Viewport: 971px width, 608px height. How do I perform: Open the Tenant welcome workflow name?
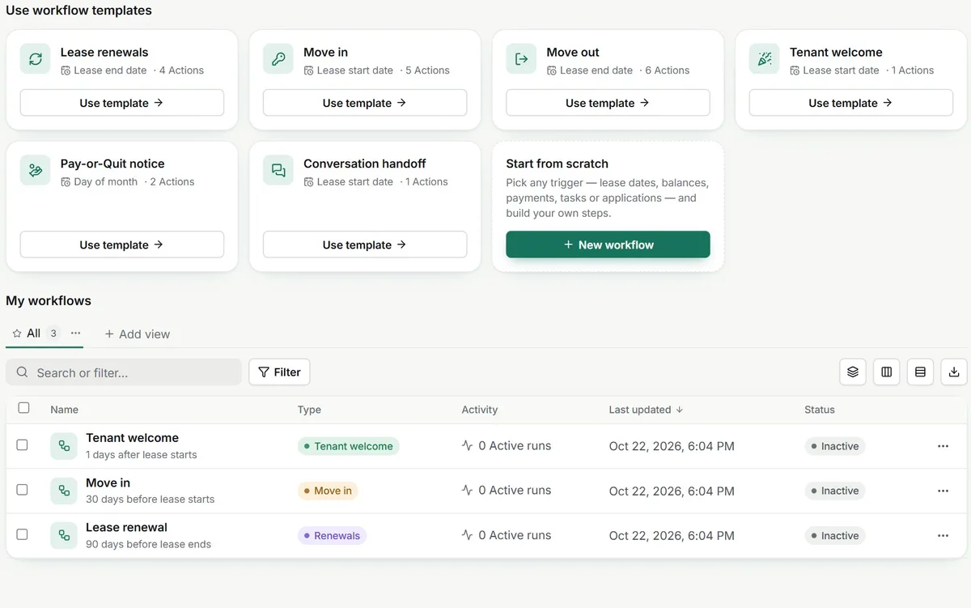coord(132,438)
